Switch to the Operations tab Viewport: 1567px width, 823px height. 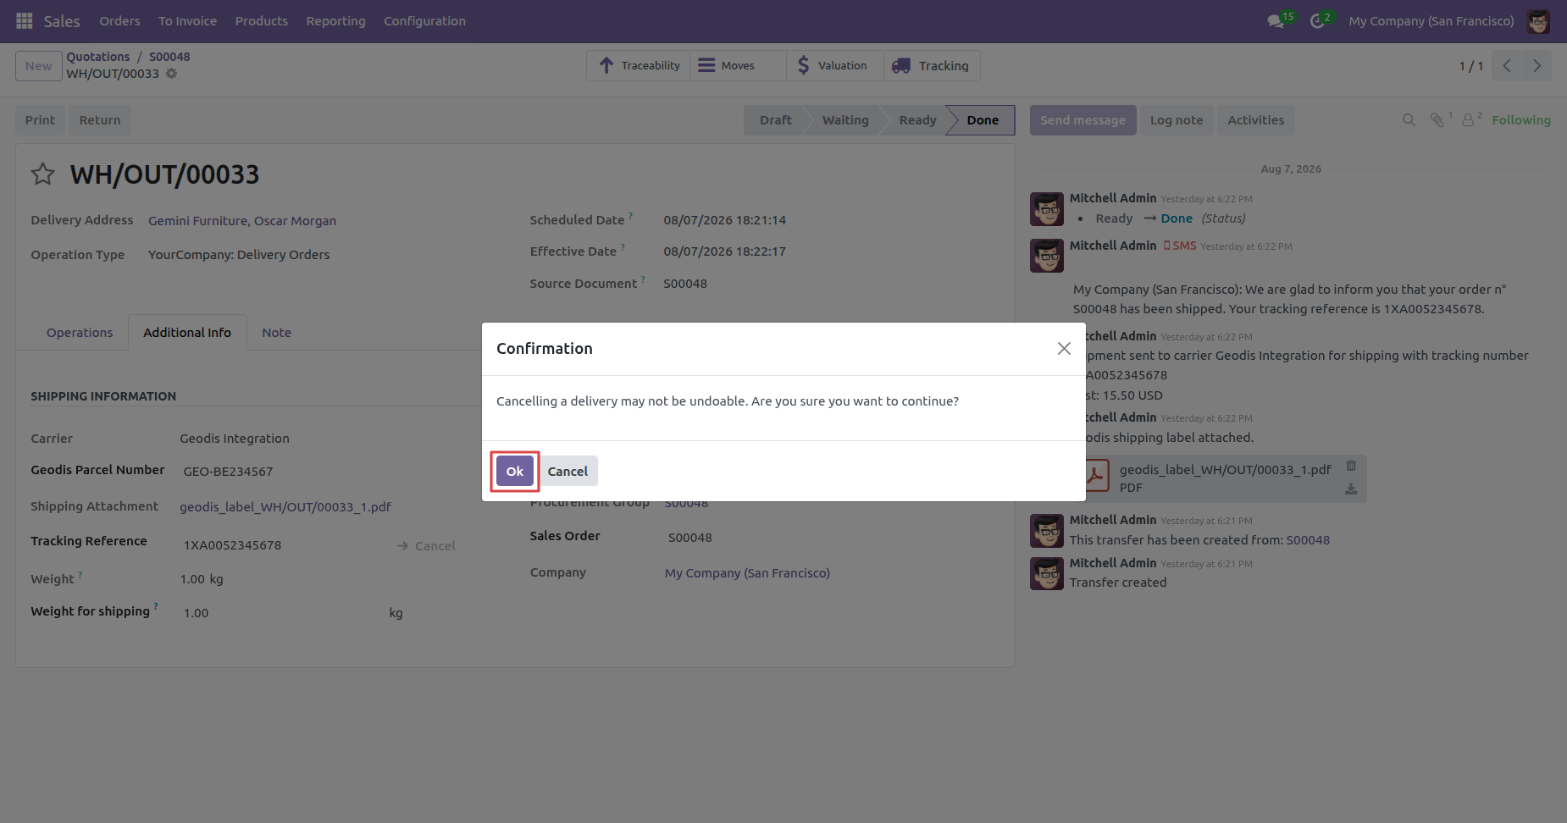click(x=80, y=333)
